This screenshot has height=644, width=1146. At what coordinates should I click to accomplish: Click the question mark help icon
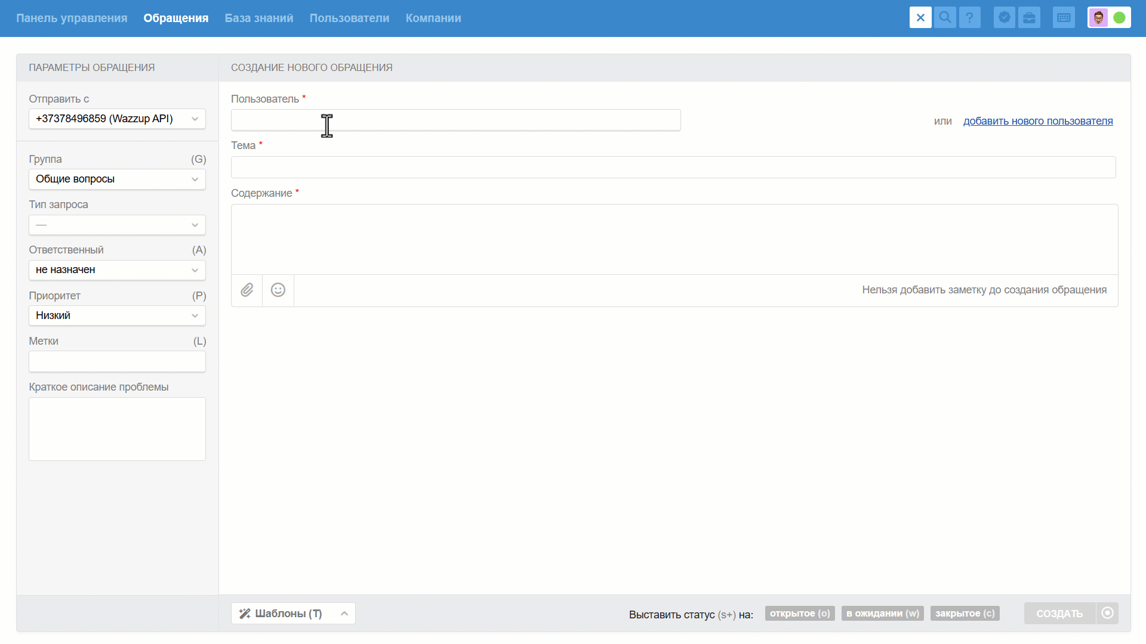click(969, 18)
